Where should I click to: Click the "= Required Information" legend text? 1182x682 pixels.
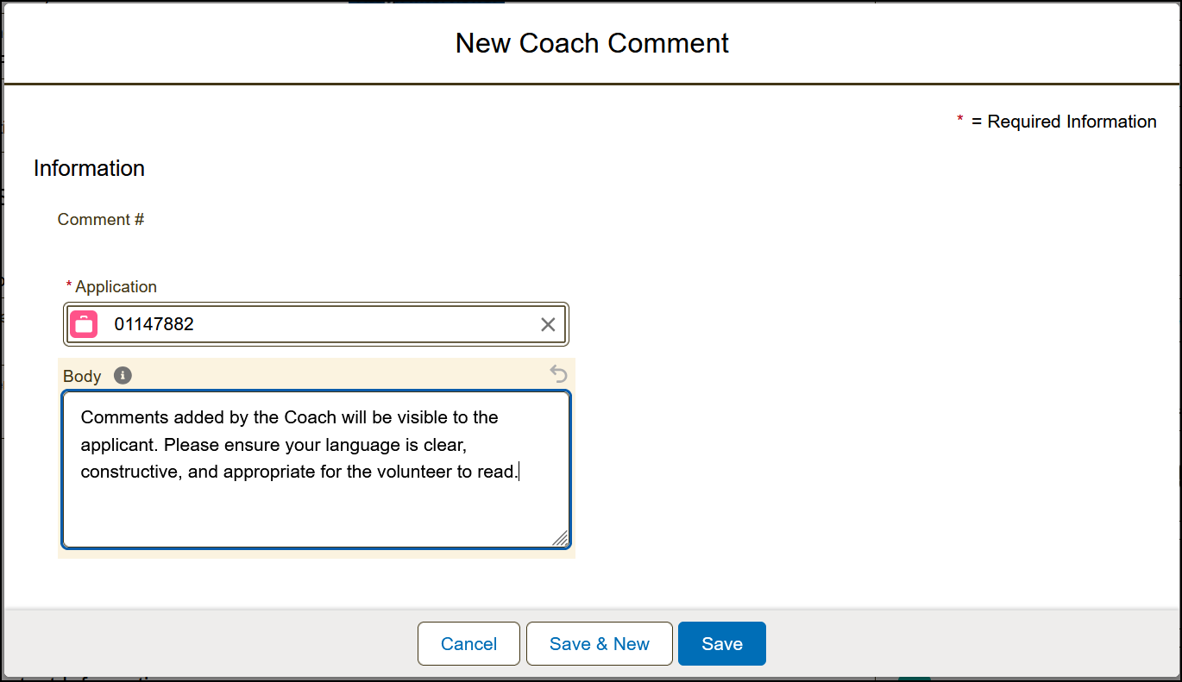click(1064, 122)
